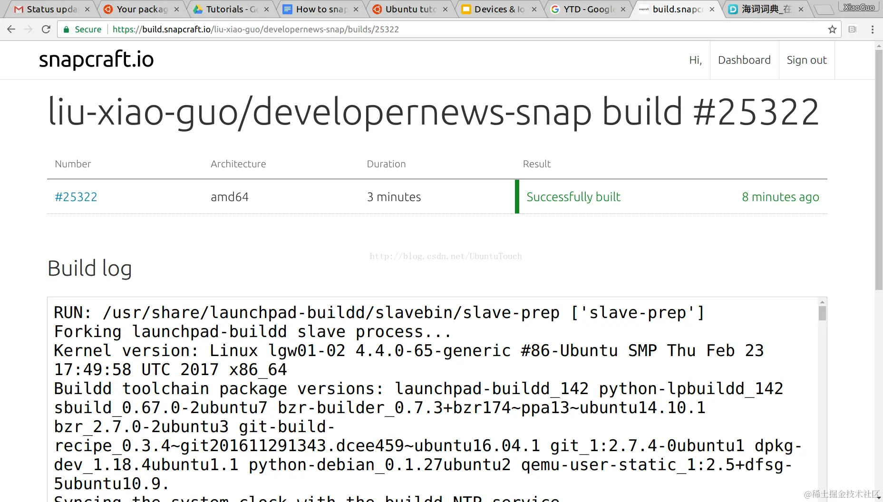883x502 pixels.
Task: Bookmark this page with the star
Action: [832, 29]
